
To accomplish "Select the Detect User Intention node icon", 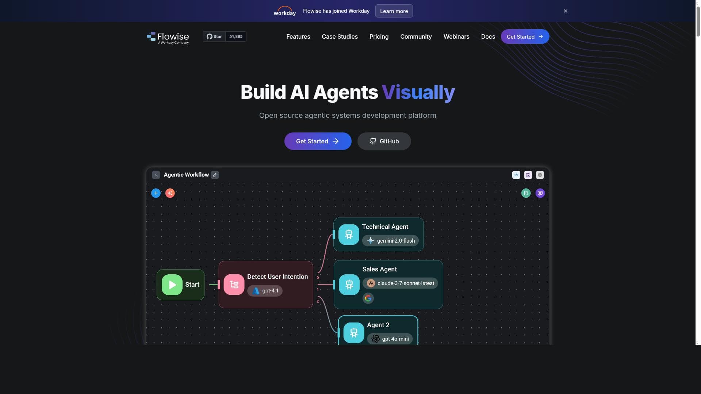I will pos(234,285).
